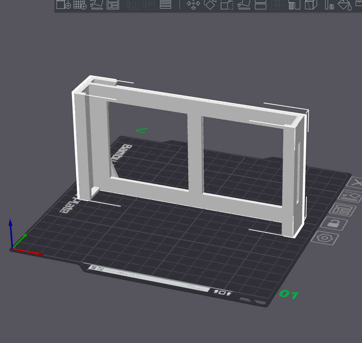
Task: Open the Text shape tool
Action: 329,4
